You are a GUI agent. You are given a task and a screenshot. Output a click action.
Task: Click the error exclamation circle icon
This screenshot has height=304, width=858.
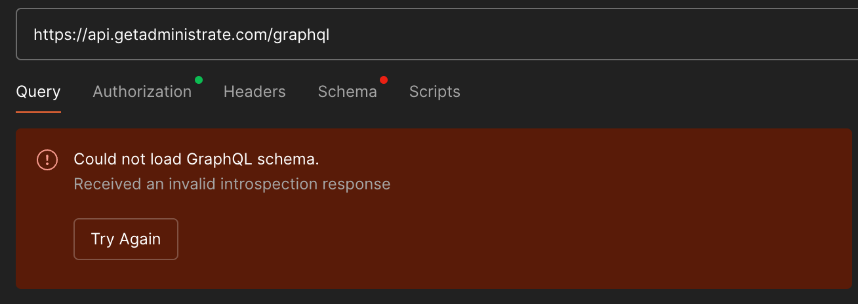(x=47, y=160)
